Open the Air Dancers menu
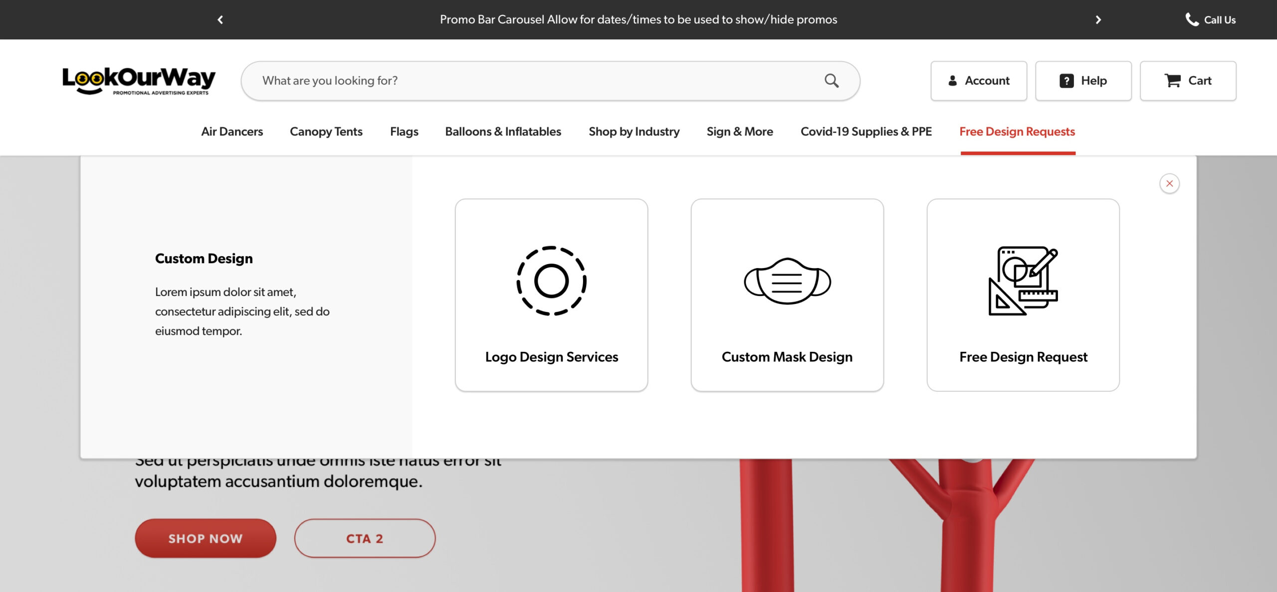Screen dimensions: 1277x592 [x=232, y=132]
